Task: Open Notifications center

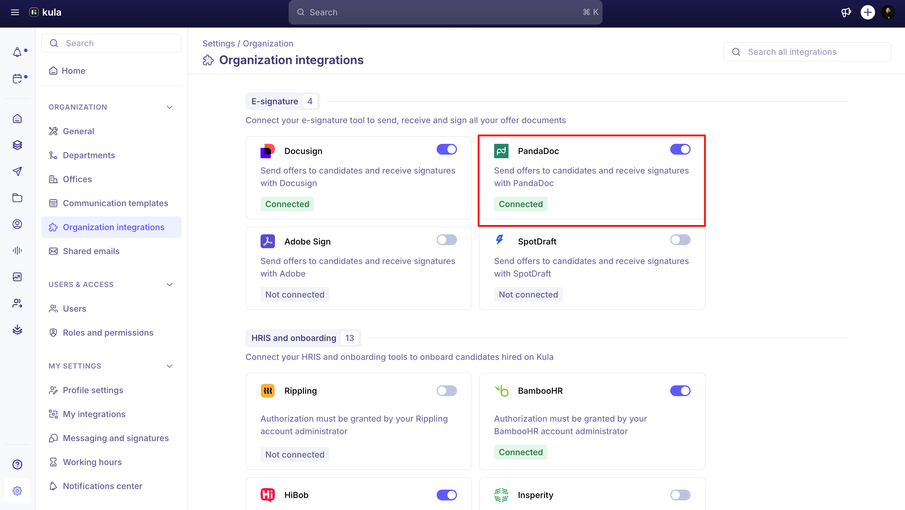Action: (x=111, y=486)
